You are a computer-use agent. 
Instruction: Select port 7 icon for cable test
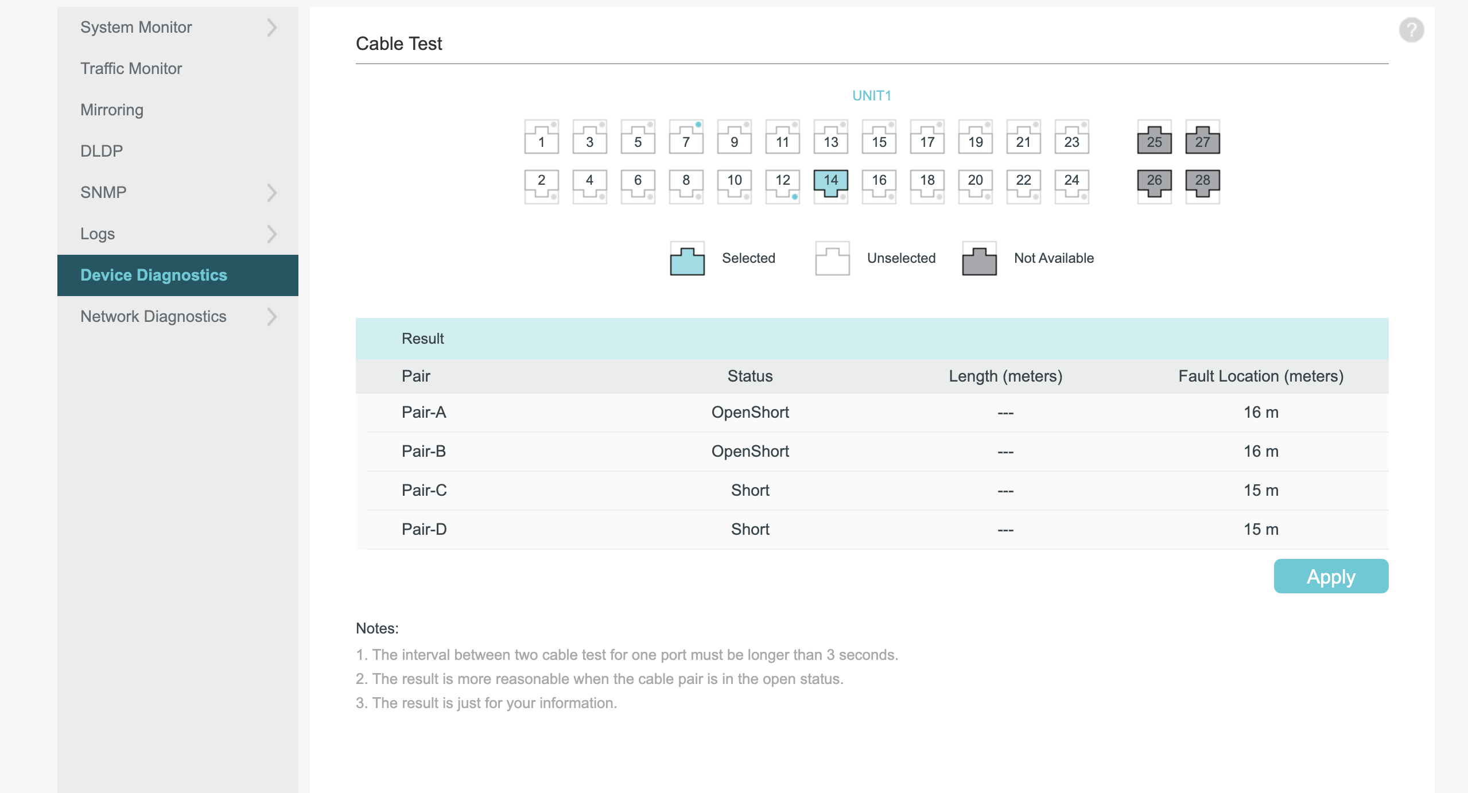[x=686, y=138]
